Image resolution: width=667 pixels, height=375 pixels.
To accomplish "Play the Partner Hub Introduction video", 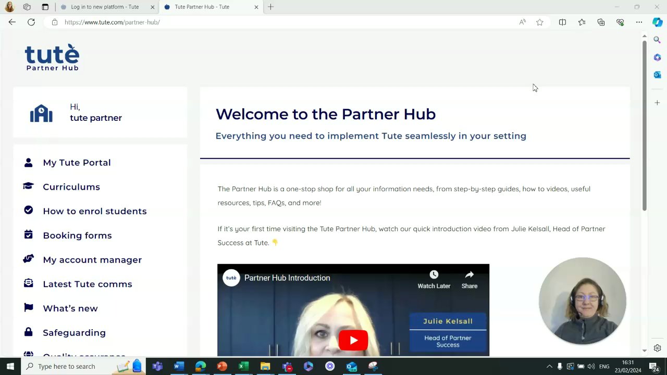I will (353, 341).
